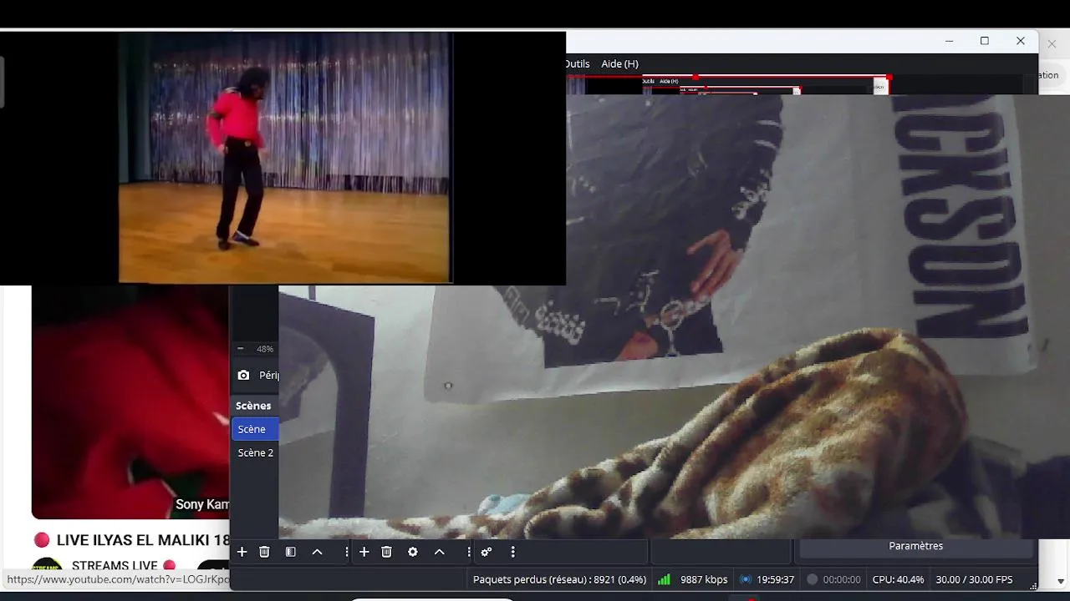This screenshot has height=601, width=1070.
Task: Open the Sources toolbar three-dot menu
Action: click(x=469, y=552)
